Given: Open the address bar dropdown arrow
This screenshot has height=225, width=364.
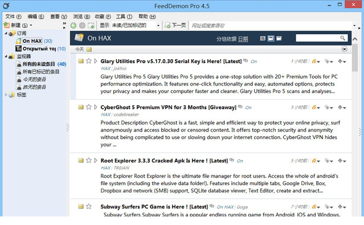Looking at the screenshot, I should (354, 26).
